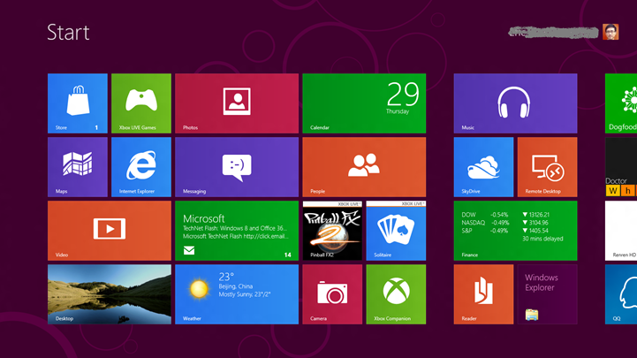Open the SkyDrive tile
This screenshot has height=358, width=637.
[x=482, y=166]
